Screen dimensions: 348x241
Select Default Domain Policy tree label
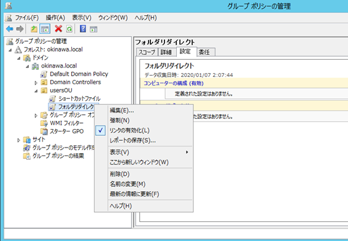79,74
